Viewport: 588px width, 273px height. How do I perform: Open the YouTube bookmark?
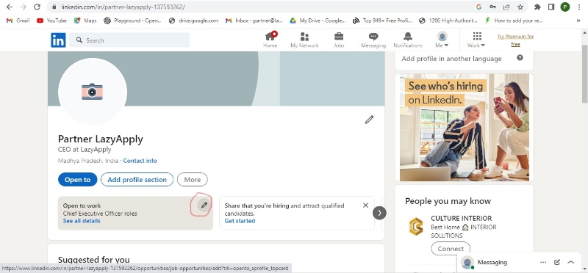[51, 21]
